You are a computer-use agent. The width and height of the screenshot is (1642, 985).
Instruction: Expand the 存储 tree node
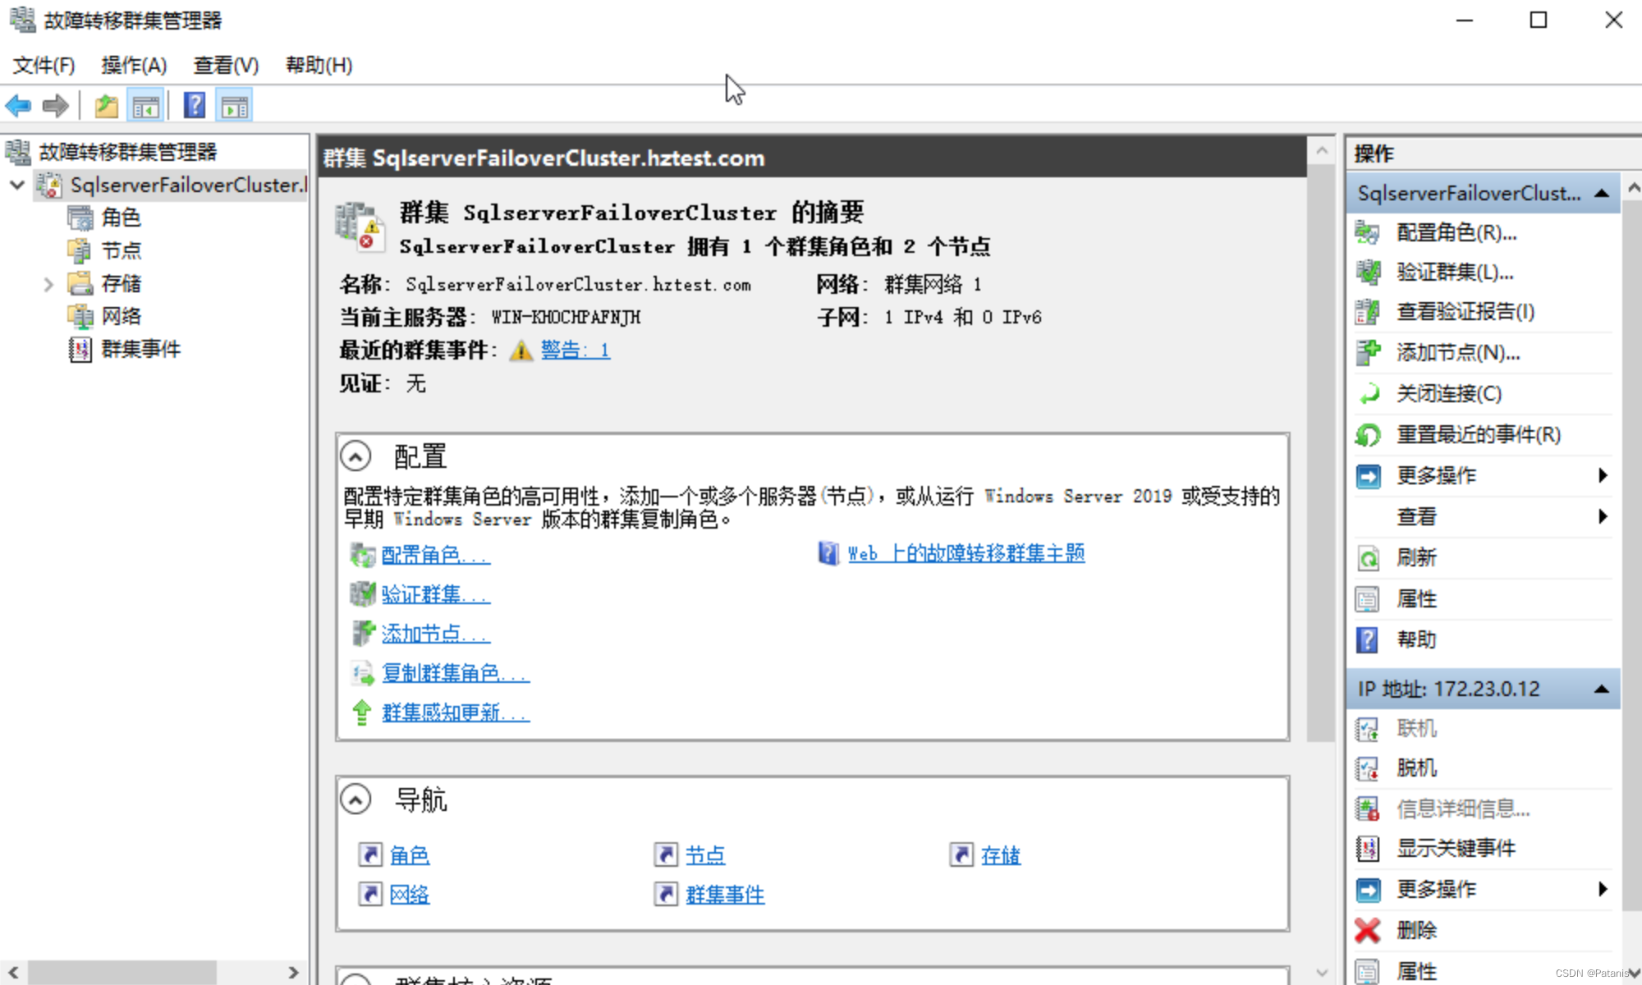(48, 284)
